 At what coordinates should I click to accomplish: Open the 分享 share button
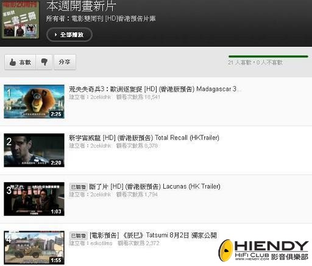[65, 62]
